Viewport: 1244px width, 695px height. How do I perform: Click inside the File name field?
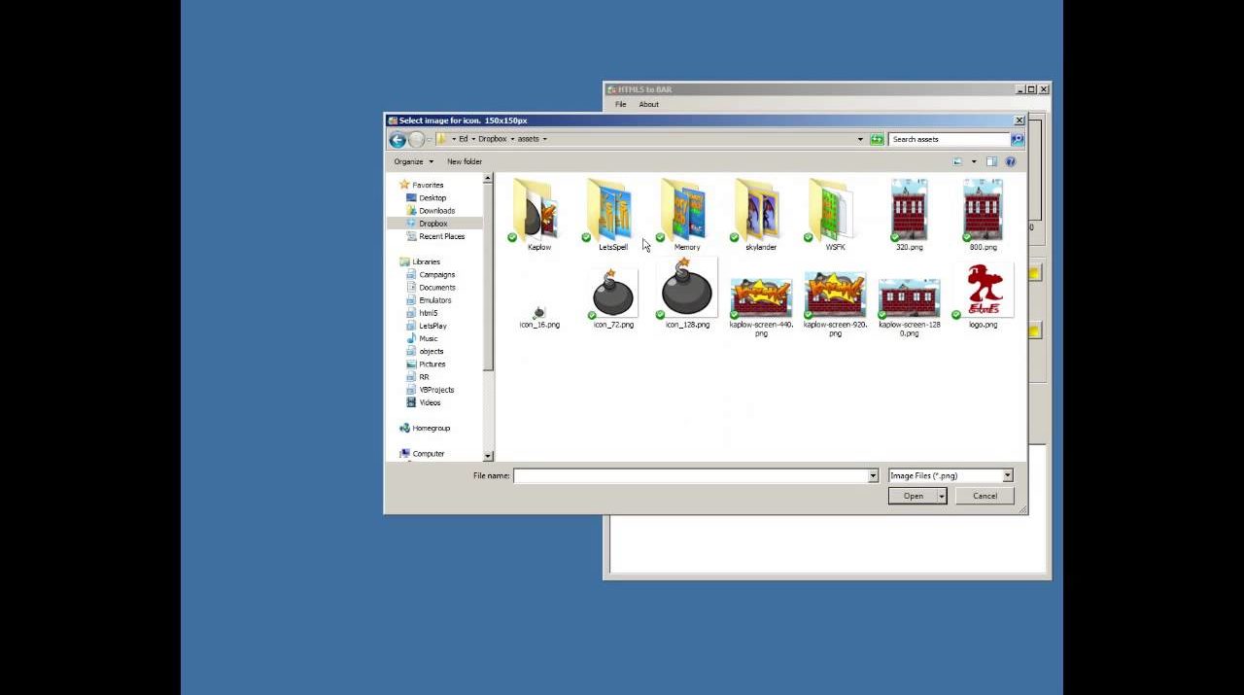[690, 476]
